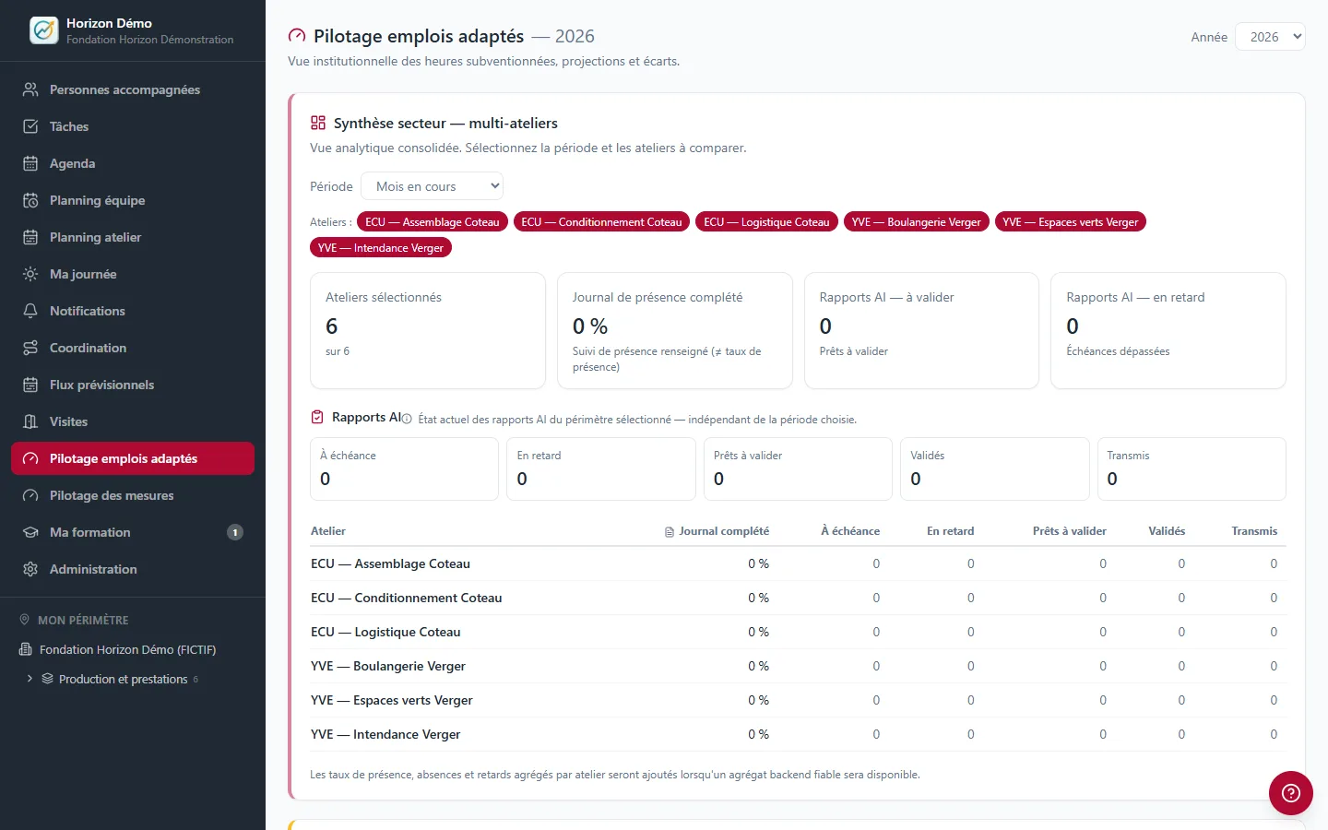Click the Agenda calendar icon

(30, 163)
